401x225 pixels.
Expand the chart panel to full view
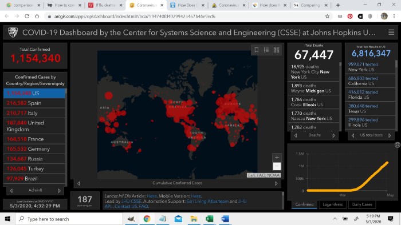(397, 145)
